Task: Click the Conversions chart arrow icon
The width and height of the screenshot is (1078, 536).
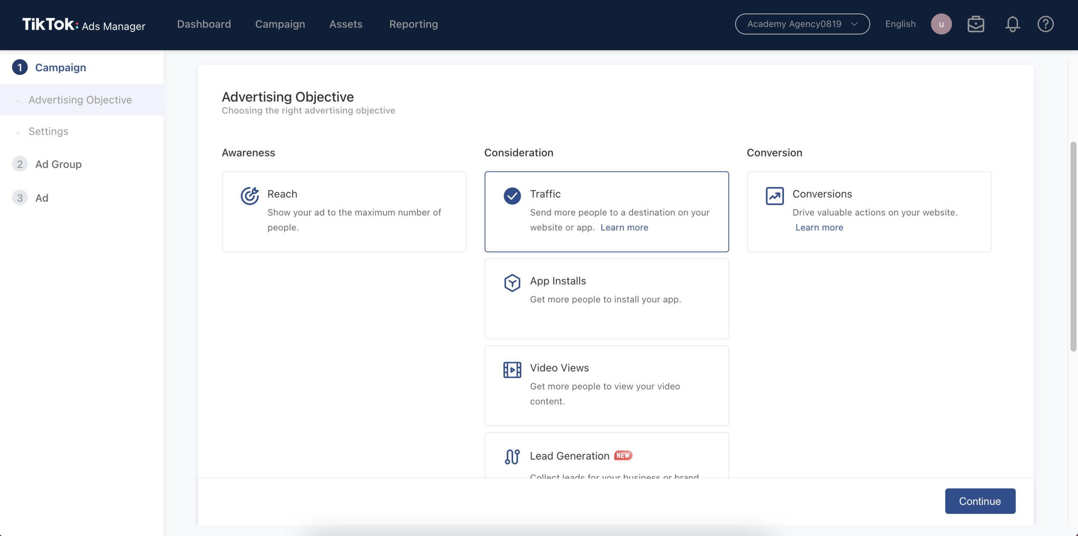Action: pyautogui.click(x=774, y=196)
